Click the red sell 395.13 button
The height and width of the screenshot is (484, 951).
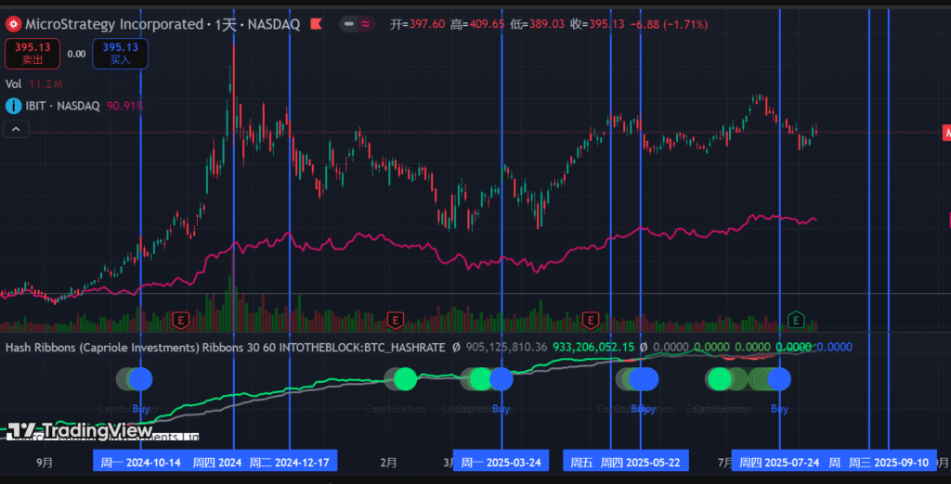pos(33,53)
